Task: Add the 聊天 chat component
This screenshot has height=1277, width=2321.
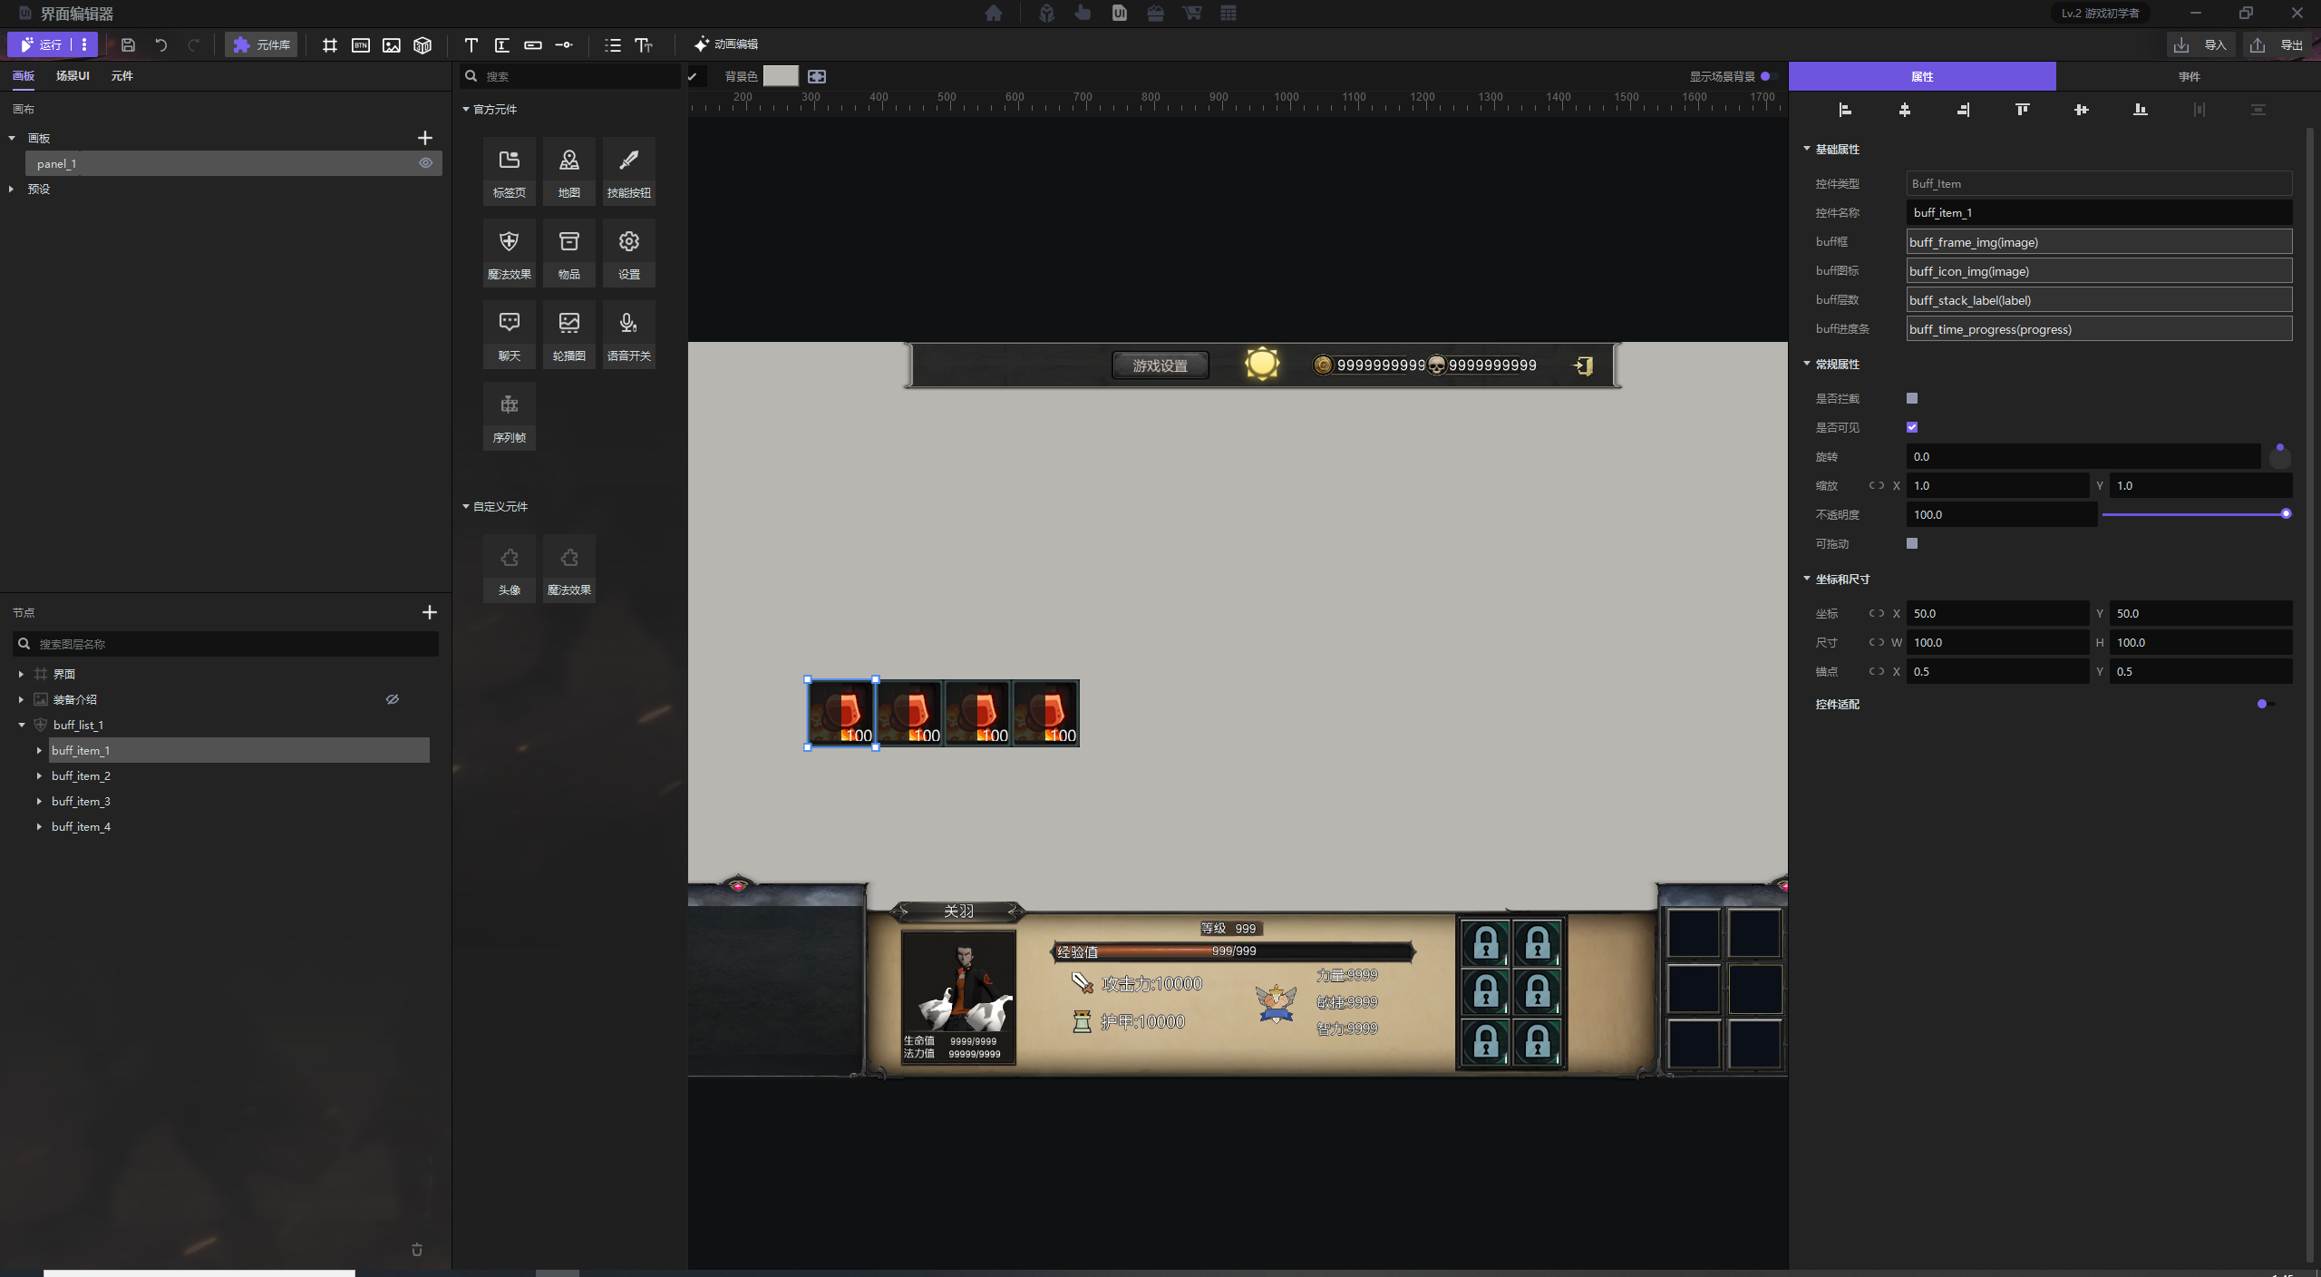Action: coord(510,334)
